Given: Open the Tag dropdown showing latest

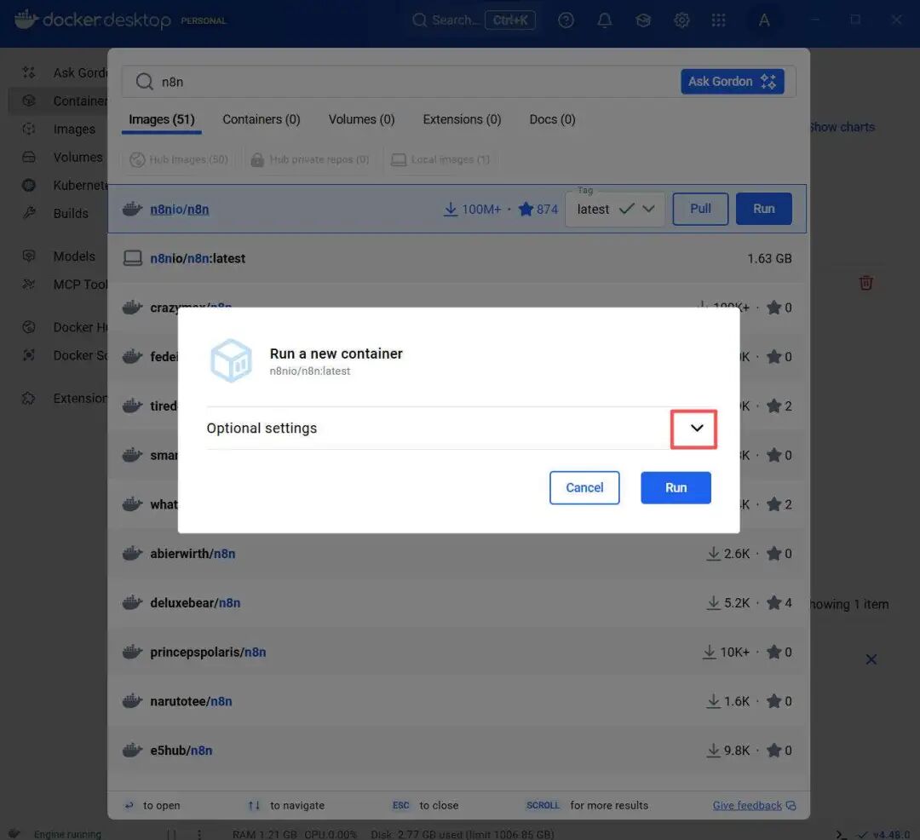Looking at the screenshot, I should click(615, 210).
